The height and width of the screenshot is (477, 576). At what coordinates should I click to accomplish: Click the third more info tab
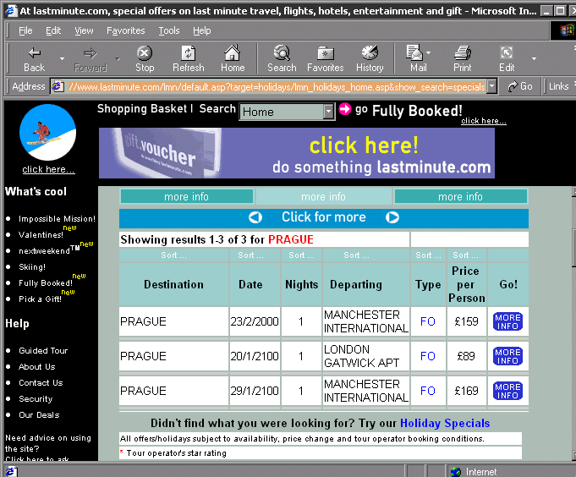click(461, 196)
